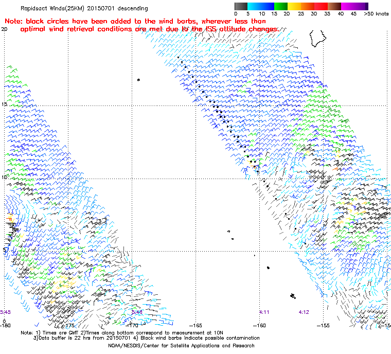This screenshot has height=354, width=391.
Task: Click the blue 10–15 knots legend segment
Action: click(268, 6)
